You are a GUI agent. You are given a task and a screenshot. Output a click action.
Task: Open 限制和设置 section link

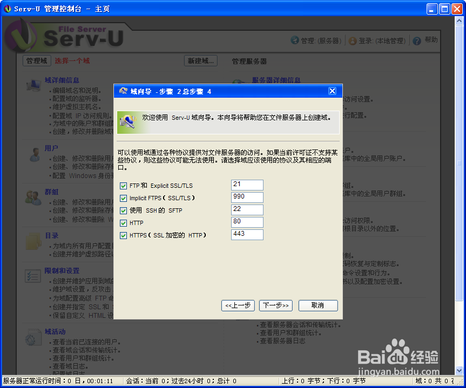[62, 271]
